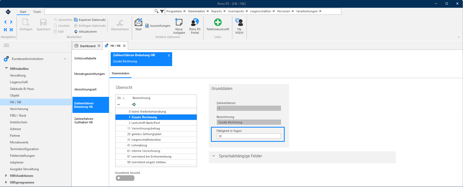
Task: Close the Dashboard tab
Action: [99, 46]
